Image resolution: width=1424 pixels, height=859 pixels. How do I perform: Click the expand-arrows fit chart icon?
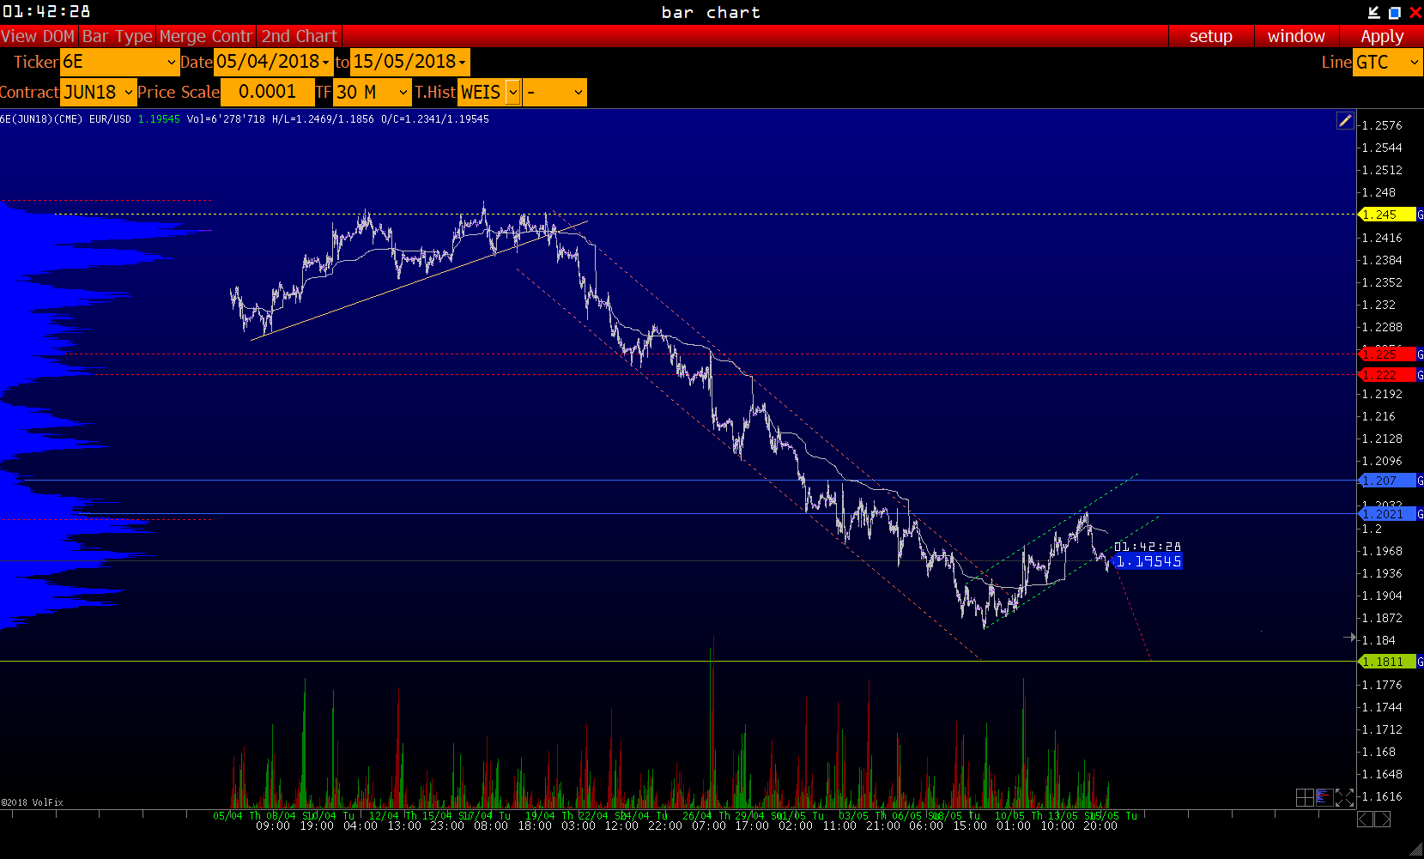click(1344, 797)
